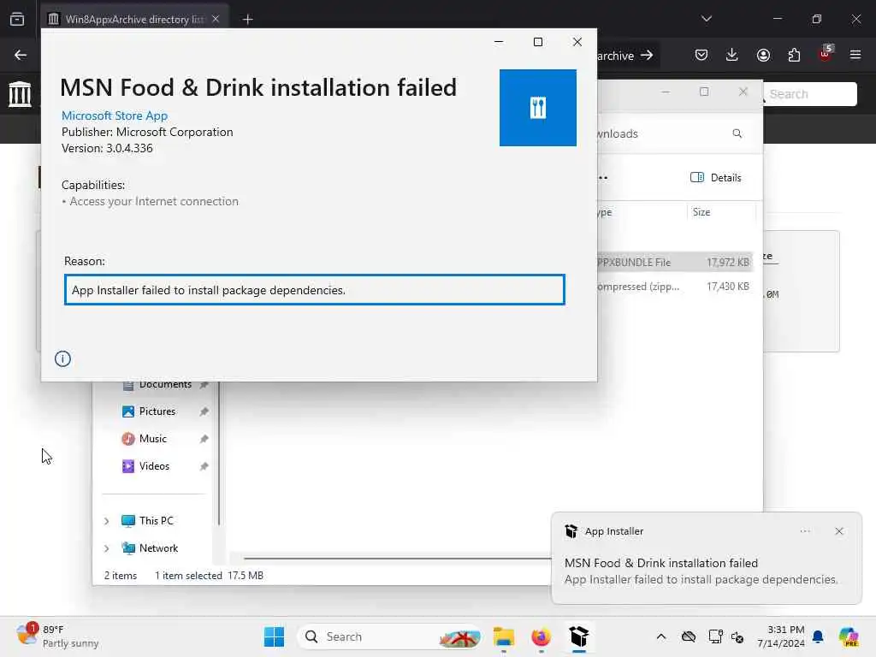876x657 pixels.
Task: Open Firefox tab list button
Action: click(17, 19)
